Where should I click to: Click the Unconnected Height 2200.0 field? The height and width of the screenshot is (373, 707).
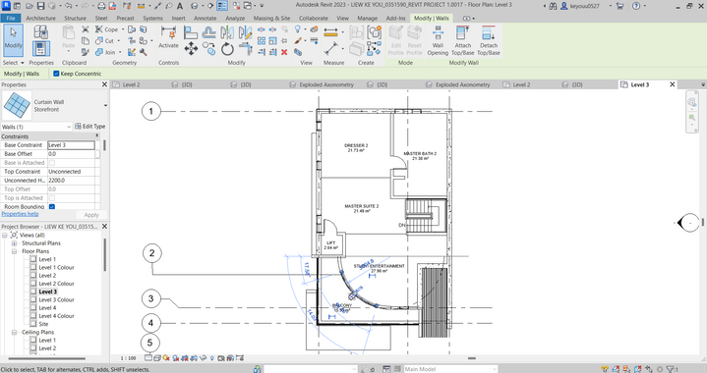point(71,181)
